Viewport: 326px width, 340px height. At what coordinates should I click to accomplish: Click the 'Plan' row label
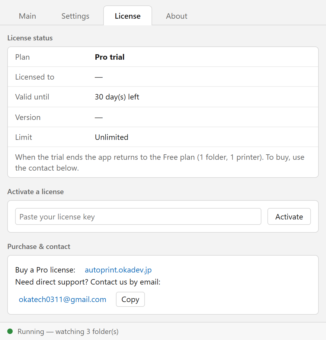22,57
